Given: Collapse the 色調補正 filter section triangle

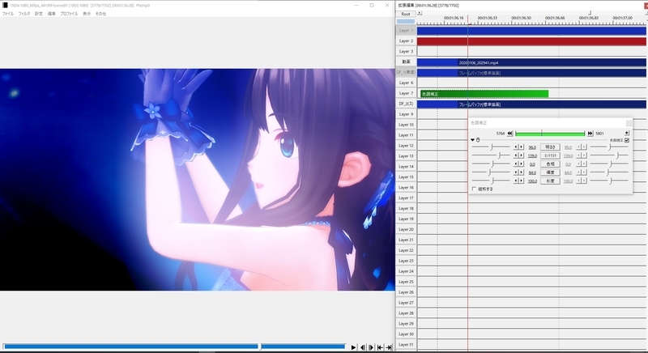Looking at the screenshot, I should 472,140.
